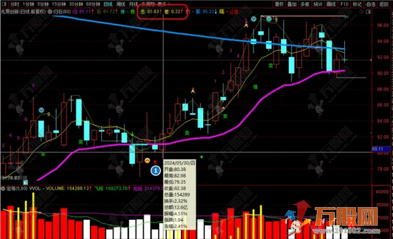Switch to the 5分钟 period

pos(43,4)
